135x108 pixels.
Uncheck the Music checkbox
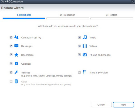(79, 37)
